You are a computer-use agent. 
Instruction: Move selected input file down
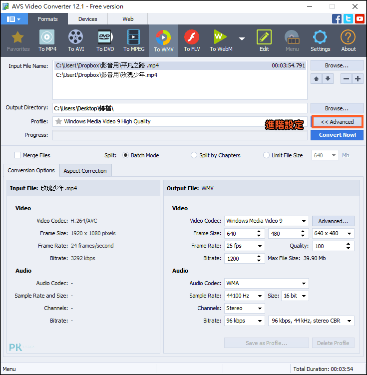click(x=328, y=79)
